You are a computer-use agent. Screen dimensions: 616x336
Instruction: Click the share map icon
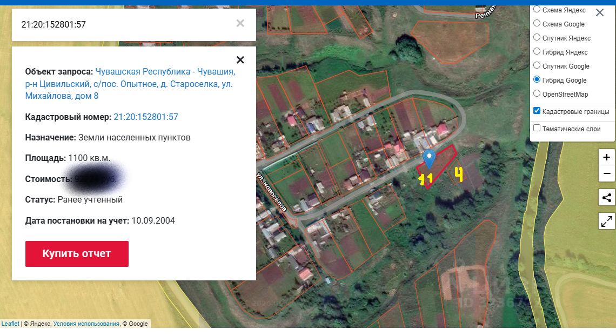pos(607,197)
